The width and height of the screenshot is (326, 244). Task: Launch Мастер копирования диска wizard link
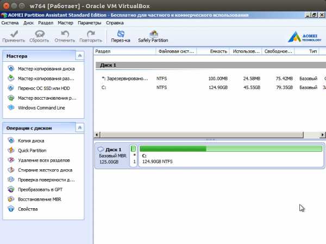click(46, 69)
